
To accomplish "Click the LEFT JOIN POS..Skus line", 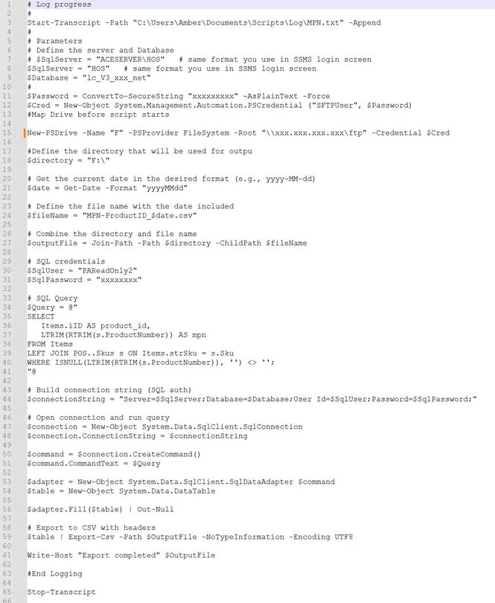I will [130, 353].
